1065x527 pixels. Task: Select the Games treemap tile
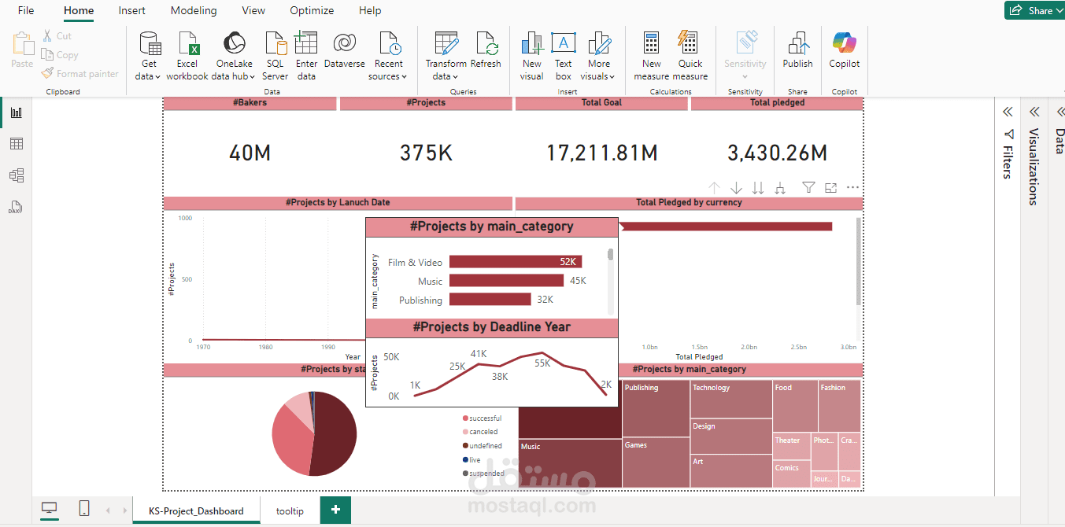tap(656, 463)
